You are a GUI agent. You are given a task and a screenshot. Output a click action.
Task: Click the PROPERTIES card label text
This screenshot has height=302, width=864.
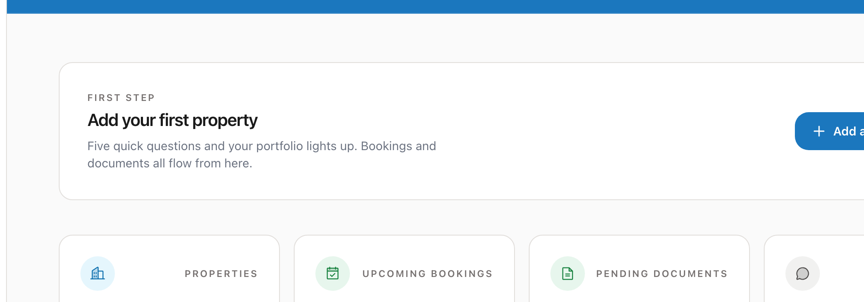(x=221, y=273)
